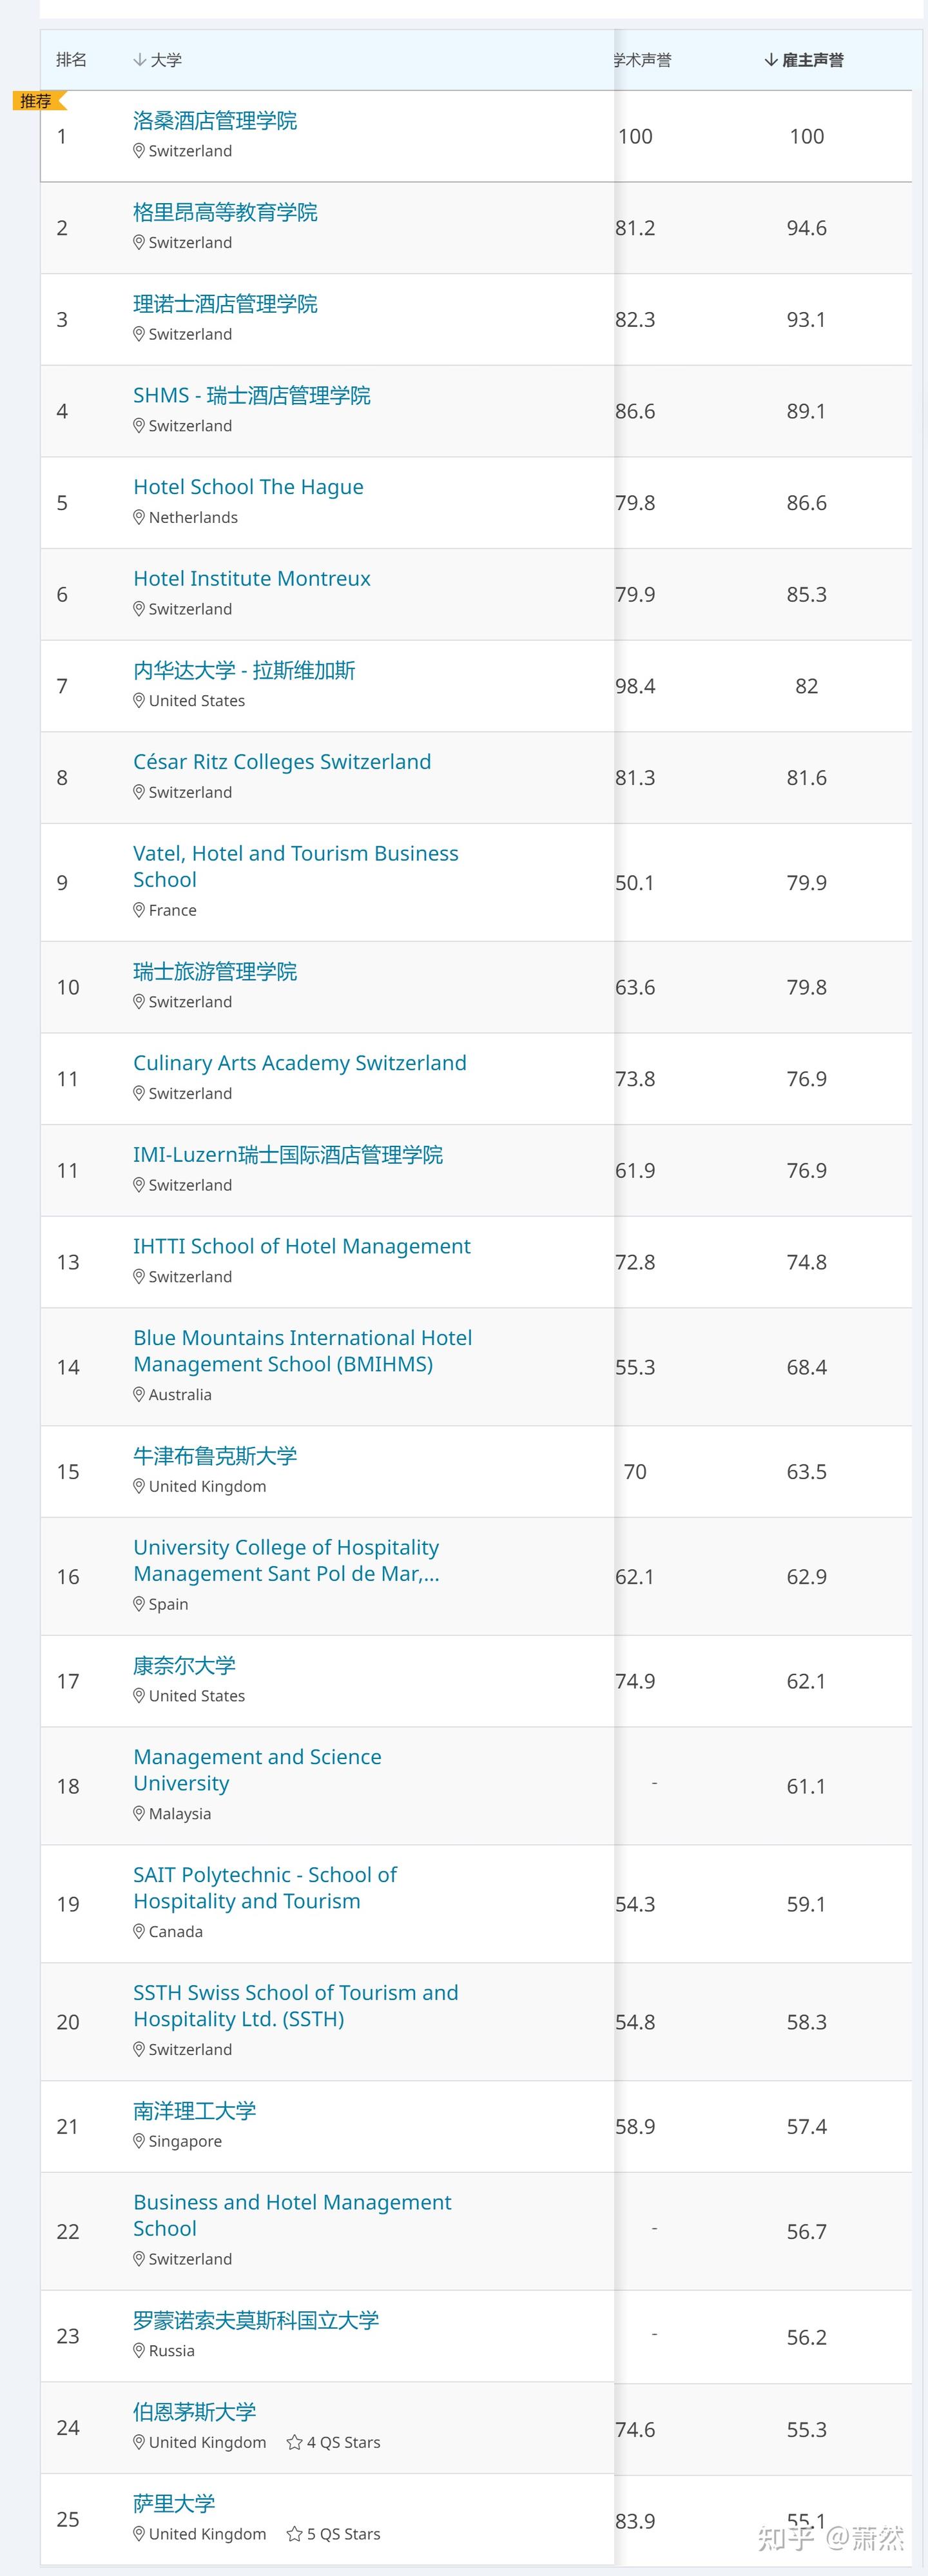Open 萨里大学 link
This screenshot has height=2576, width=928.
[175, 2504]
